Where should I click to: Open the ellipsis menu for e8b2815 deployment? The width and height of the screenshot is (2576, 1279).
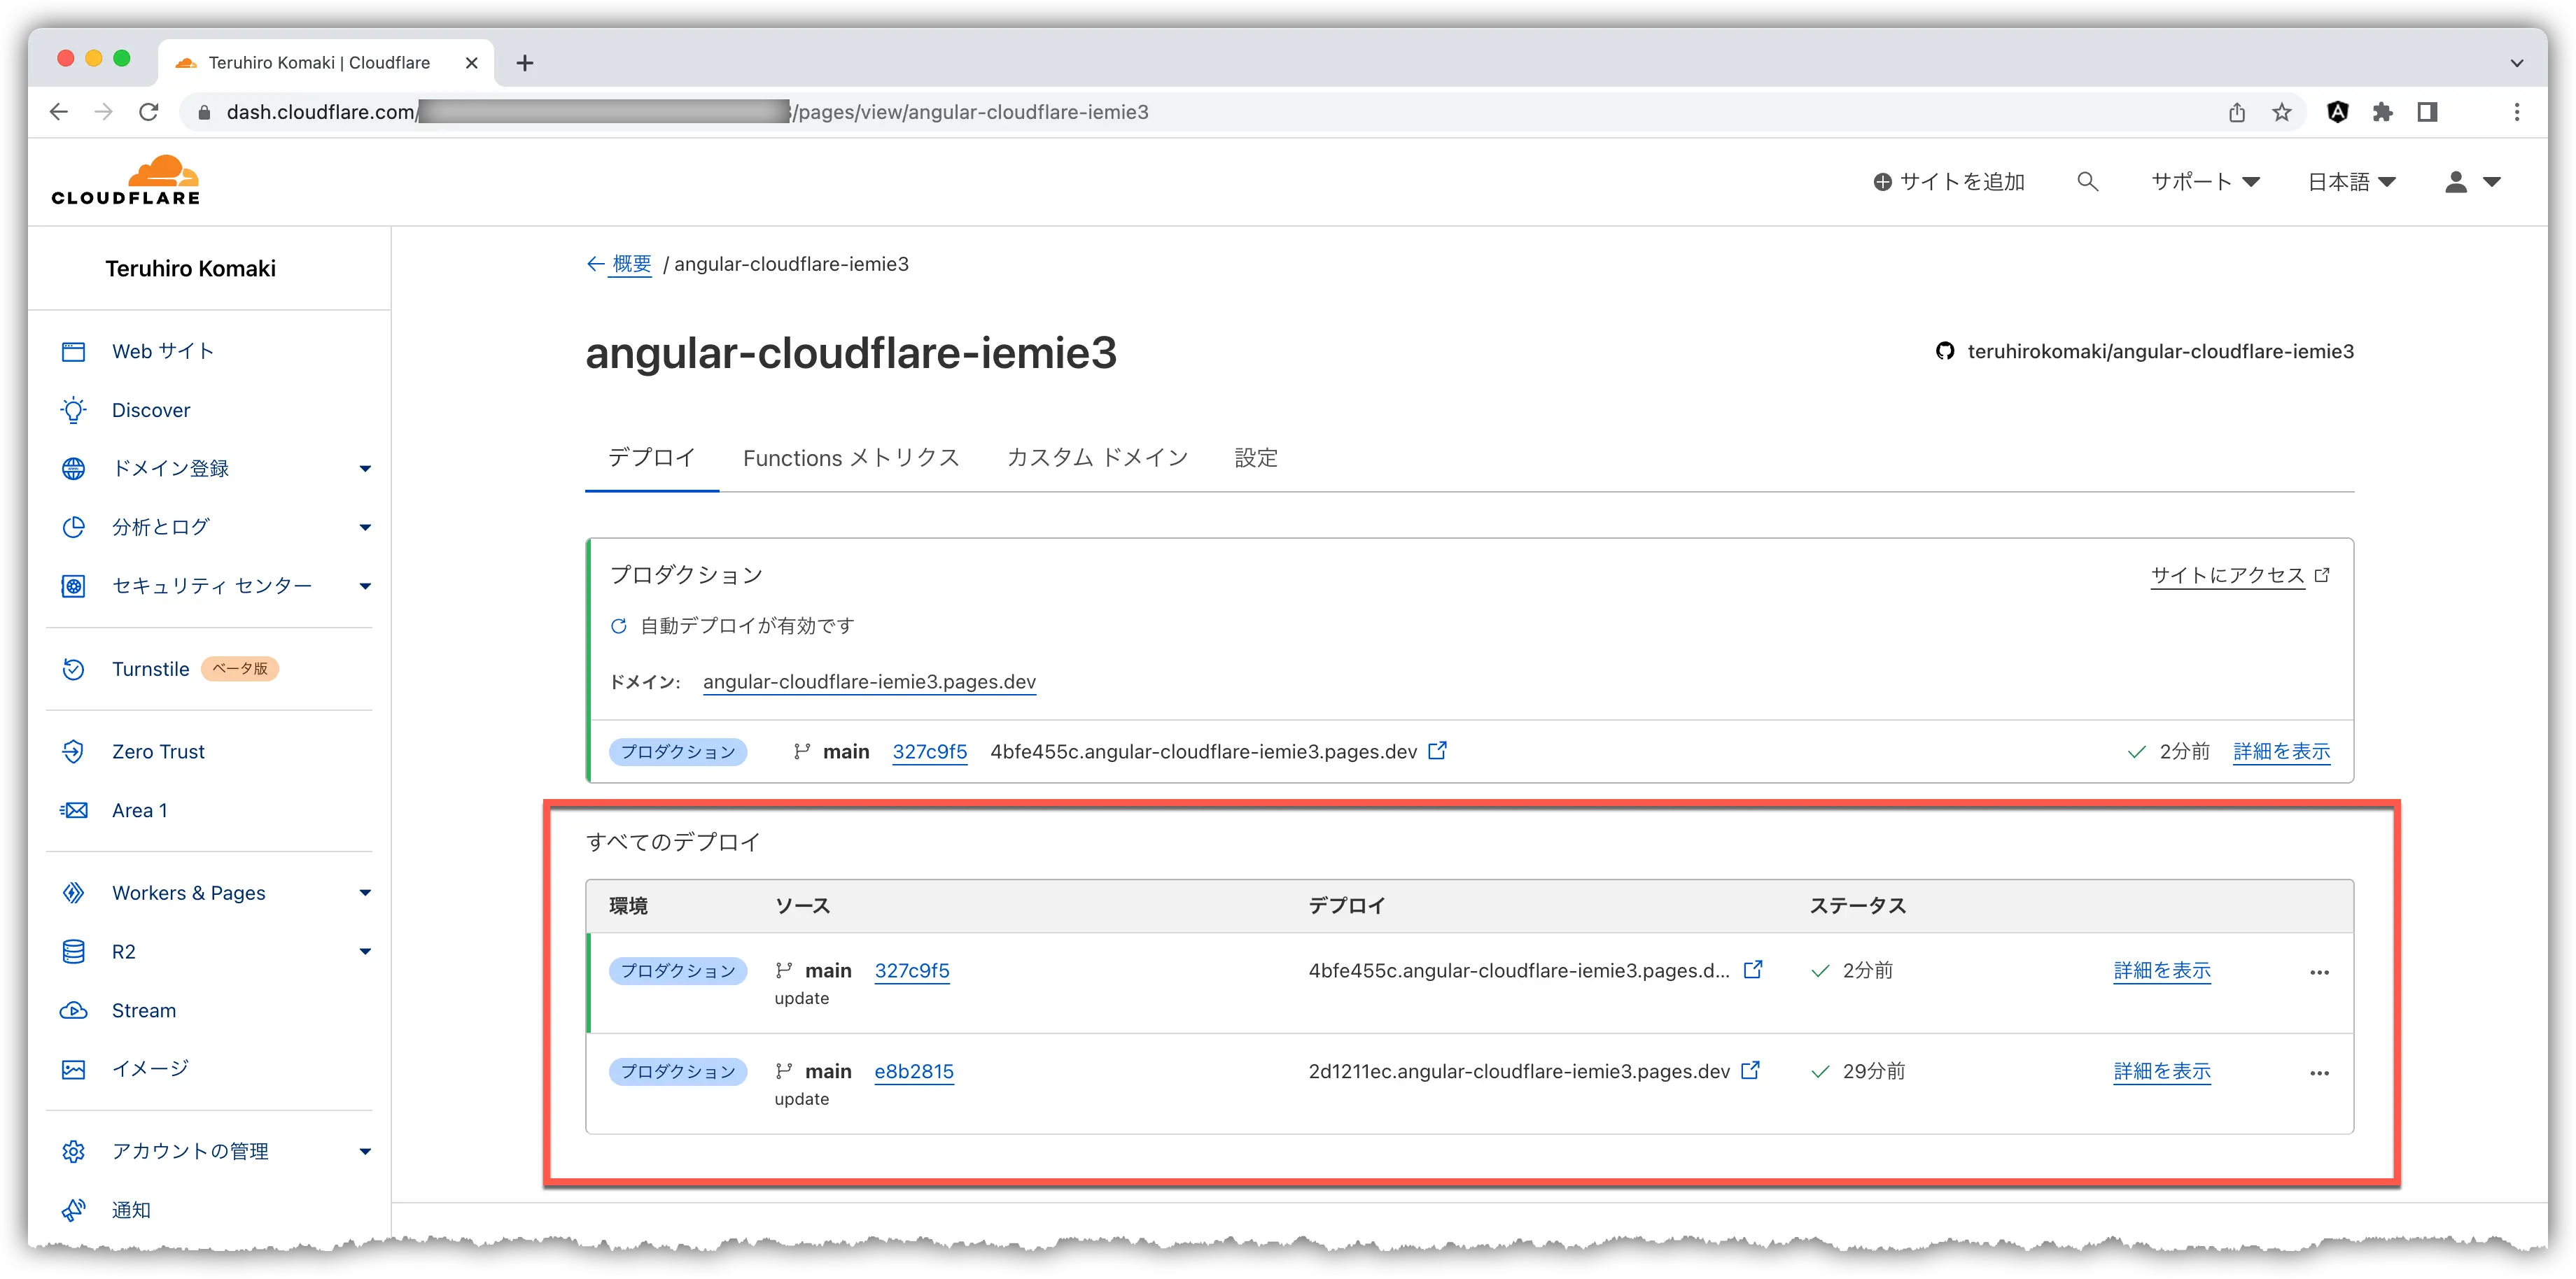coord(2320,1072)
